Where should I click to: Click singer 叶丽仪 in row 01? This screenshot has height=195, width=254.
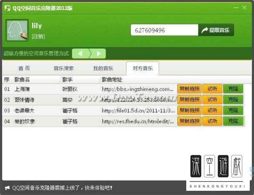[70, 89]
